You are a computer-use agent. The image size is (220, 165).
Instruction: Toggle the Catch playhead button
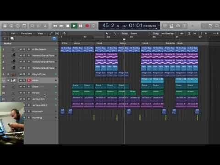click(64, 33)
